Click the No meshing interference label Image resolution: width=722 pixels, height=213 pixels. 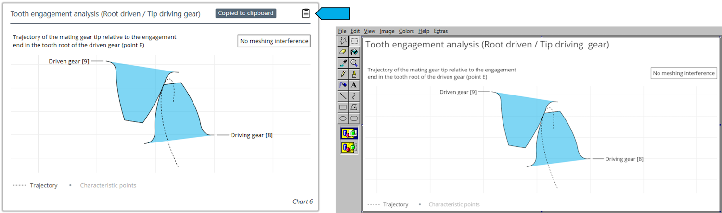coord(274,41)
